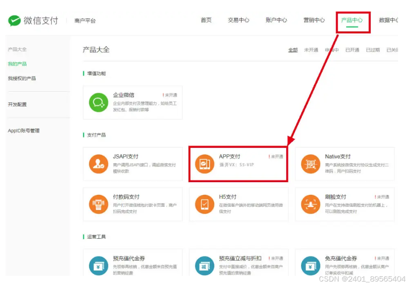Click 未开通 status on 免充值代金券 card
Image resolution: width=407 pixels, height=286 pixels.
point(382,259)
